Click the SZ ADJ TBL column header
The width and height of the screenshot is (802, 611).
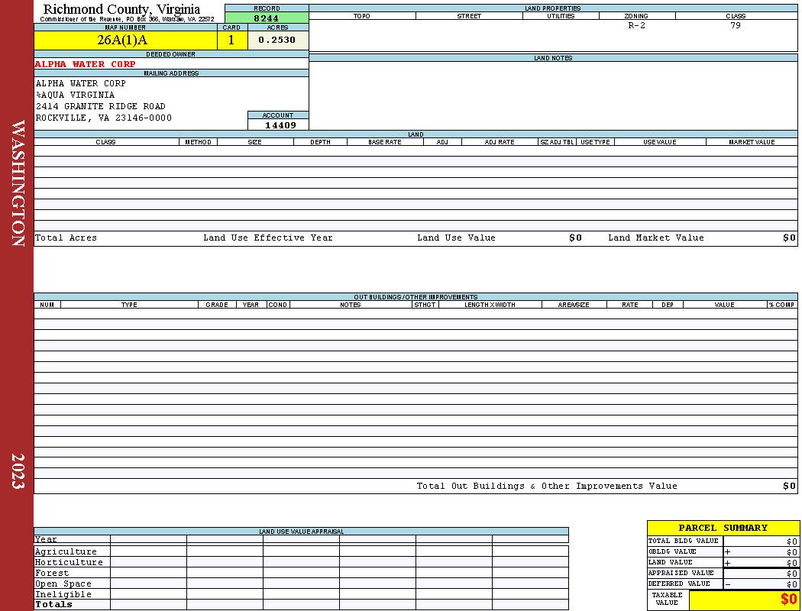point(557,142)
